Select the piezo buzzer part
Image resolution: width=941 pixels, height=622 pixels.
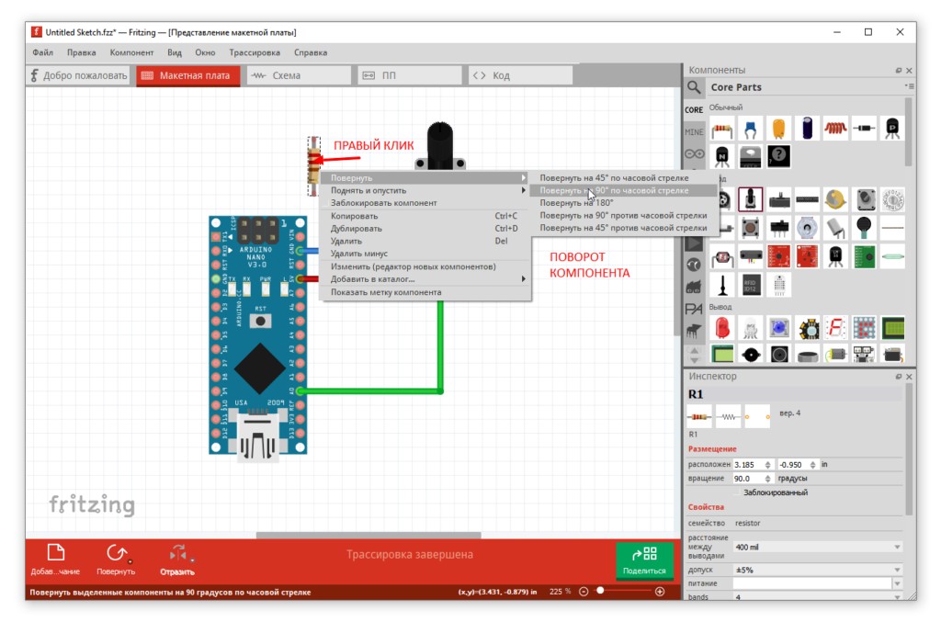[750, 355]
